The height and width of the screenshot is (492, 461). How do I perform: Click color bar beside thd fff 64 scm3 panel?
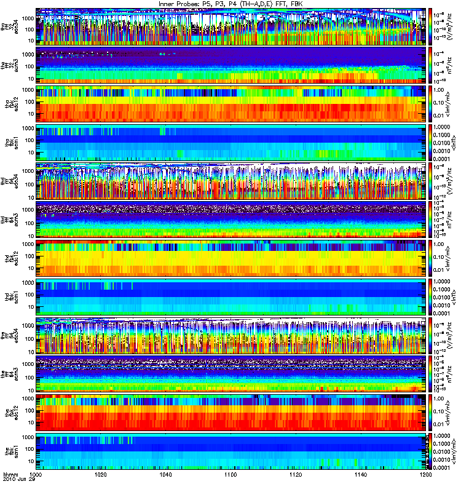pyautogui.click(x=430, y=220)
